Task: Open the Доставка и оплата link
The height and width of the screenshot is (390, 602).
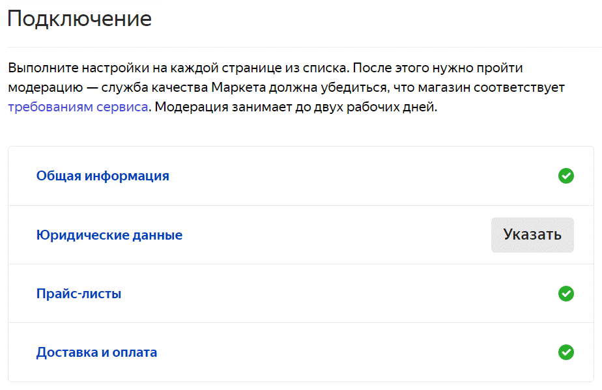Action: point(96,352)
